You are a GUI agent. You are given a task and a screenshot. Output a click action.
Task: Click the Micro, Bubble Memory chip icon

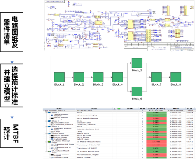click(x=52, y=118)
